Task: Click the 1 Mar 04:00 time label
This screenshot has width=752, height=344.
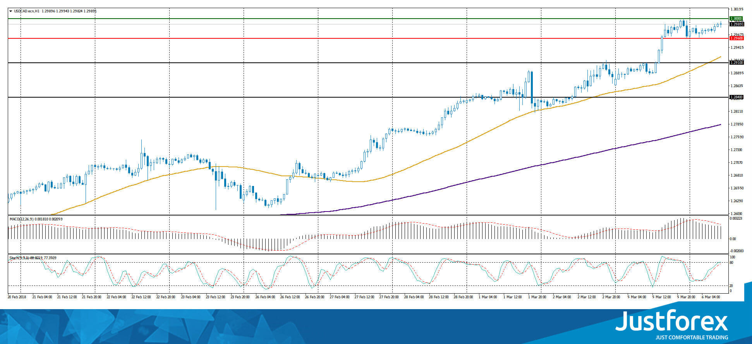Action: point(488,297)
